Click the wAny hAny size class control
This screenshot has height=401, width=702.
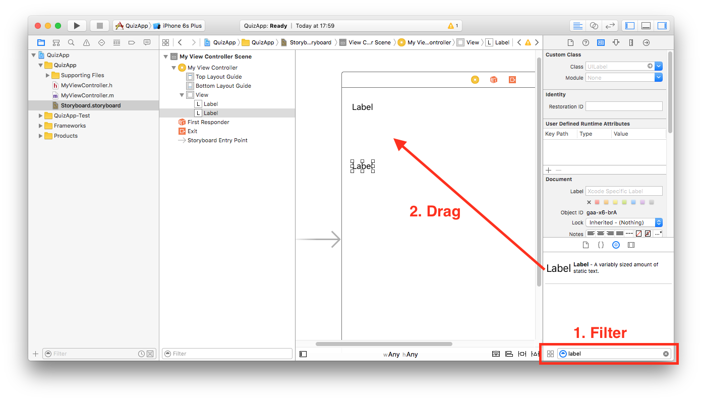pyautogui.click(x=400, y=355)
